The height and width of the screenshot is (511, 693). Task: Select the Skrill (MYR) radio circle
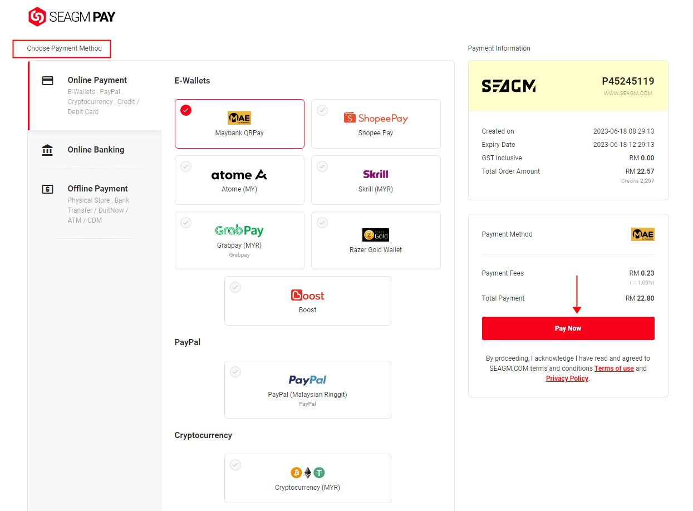click(322, 166)
